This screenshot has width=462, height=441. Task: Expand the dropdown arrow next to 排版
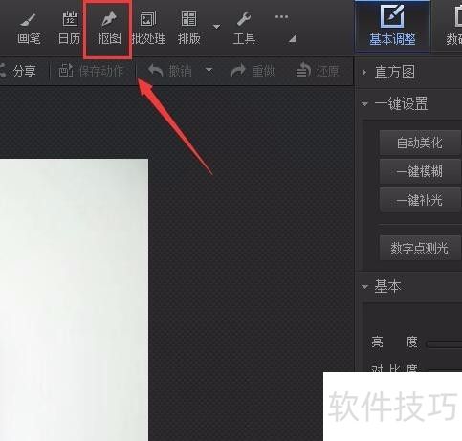pos(216,27)
